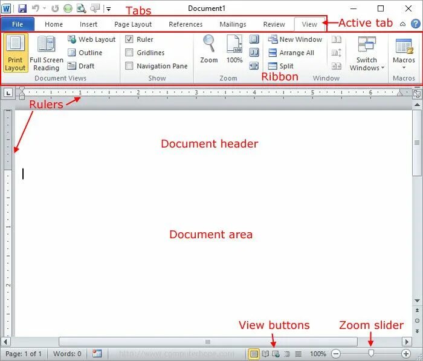Minimize the Ribbon with the caret icon

[x=402, y=24]
